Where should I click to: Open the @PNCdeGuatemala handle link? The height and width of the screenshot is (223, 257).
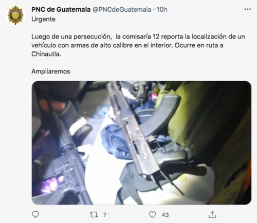122,10
